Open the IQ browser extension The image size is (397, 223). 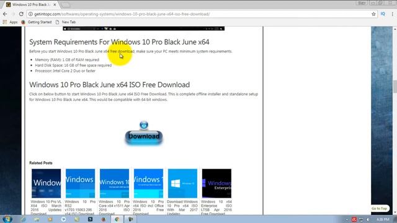pos(383,14)
